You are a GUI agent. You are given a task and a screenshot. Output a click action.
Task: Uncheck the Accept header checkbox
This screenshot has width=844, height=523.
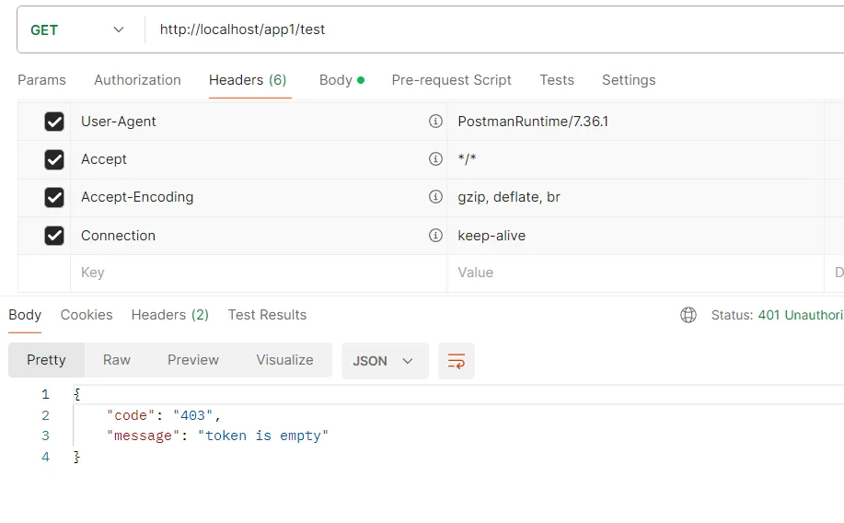pyautogui.click(x=54, y=159)
